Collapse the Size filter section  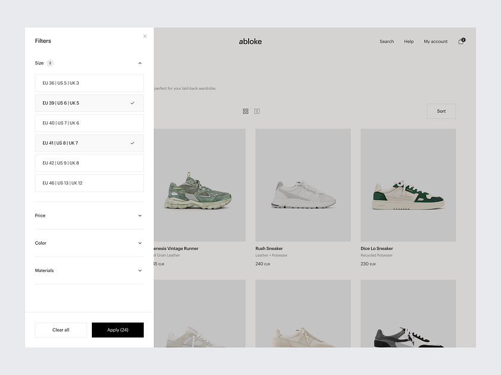(140, 62)
